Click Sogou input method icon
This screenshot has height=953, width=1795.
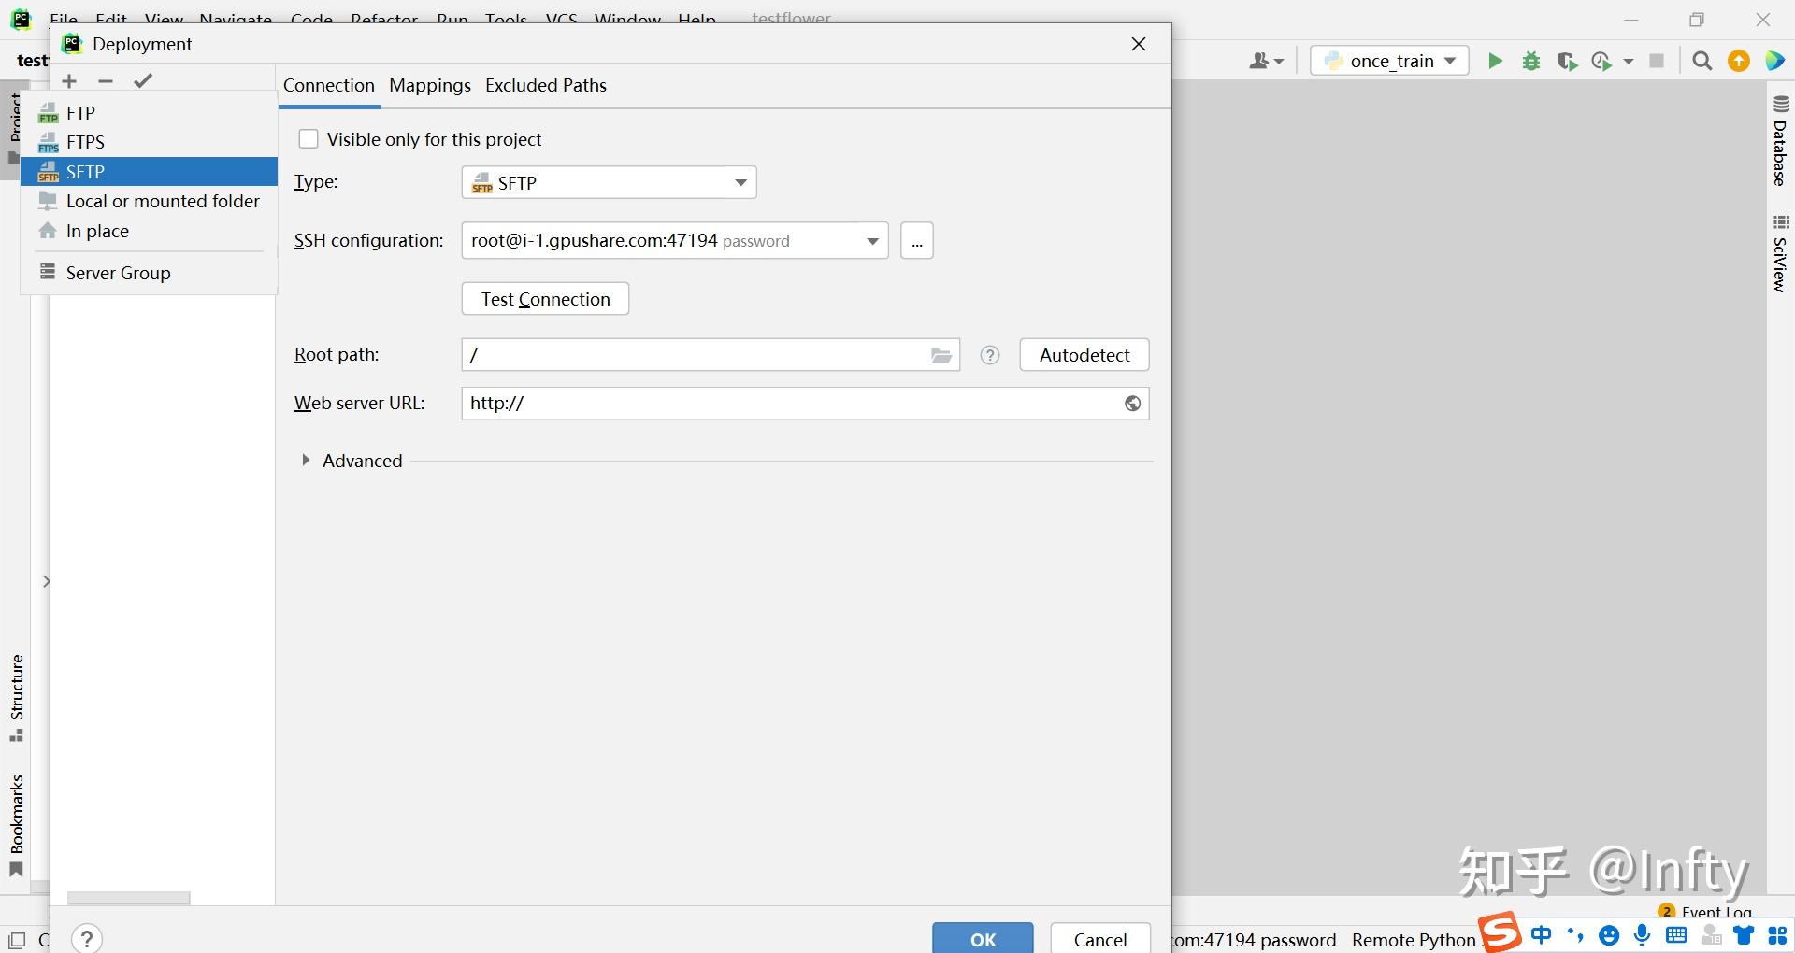pos(1501,932)
